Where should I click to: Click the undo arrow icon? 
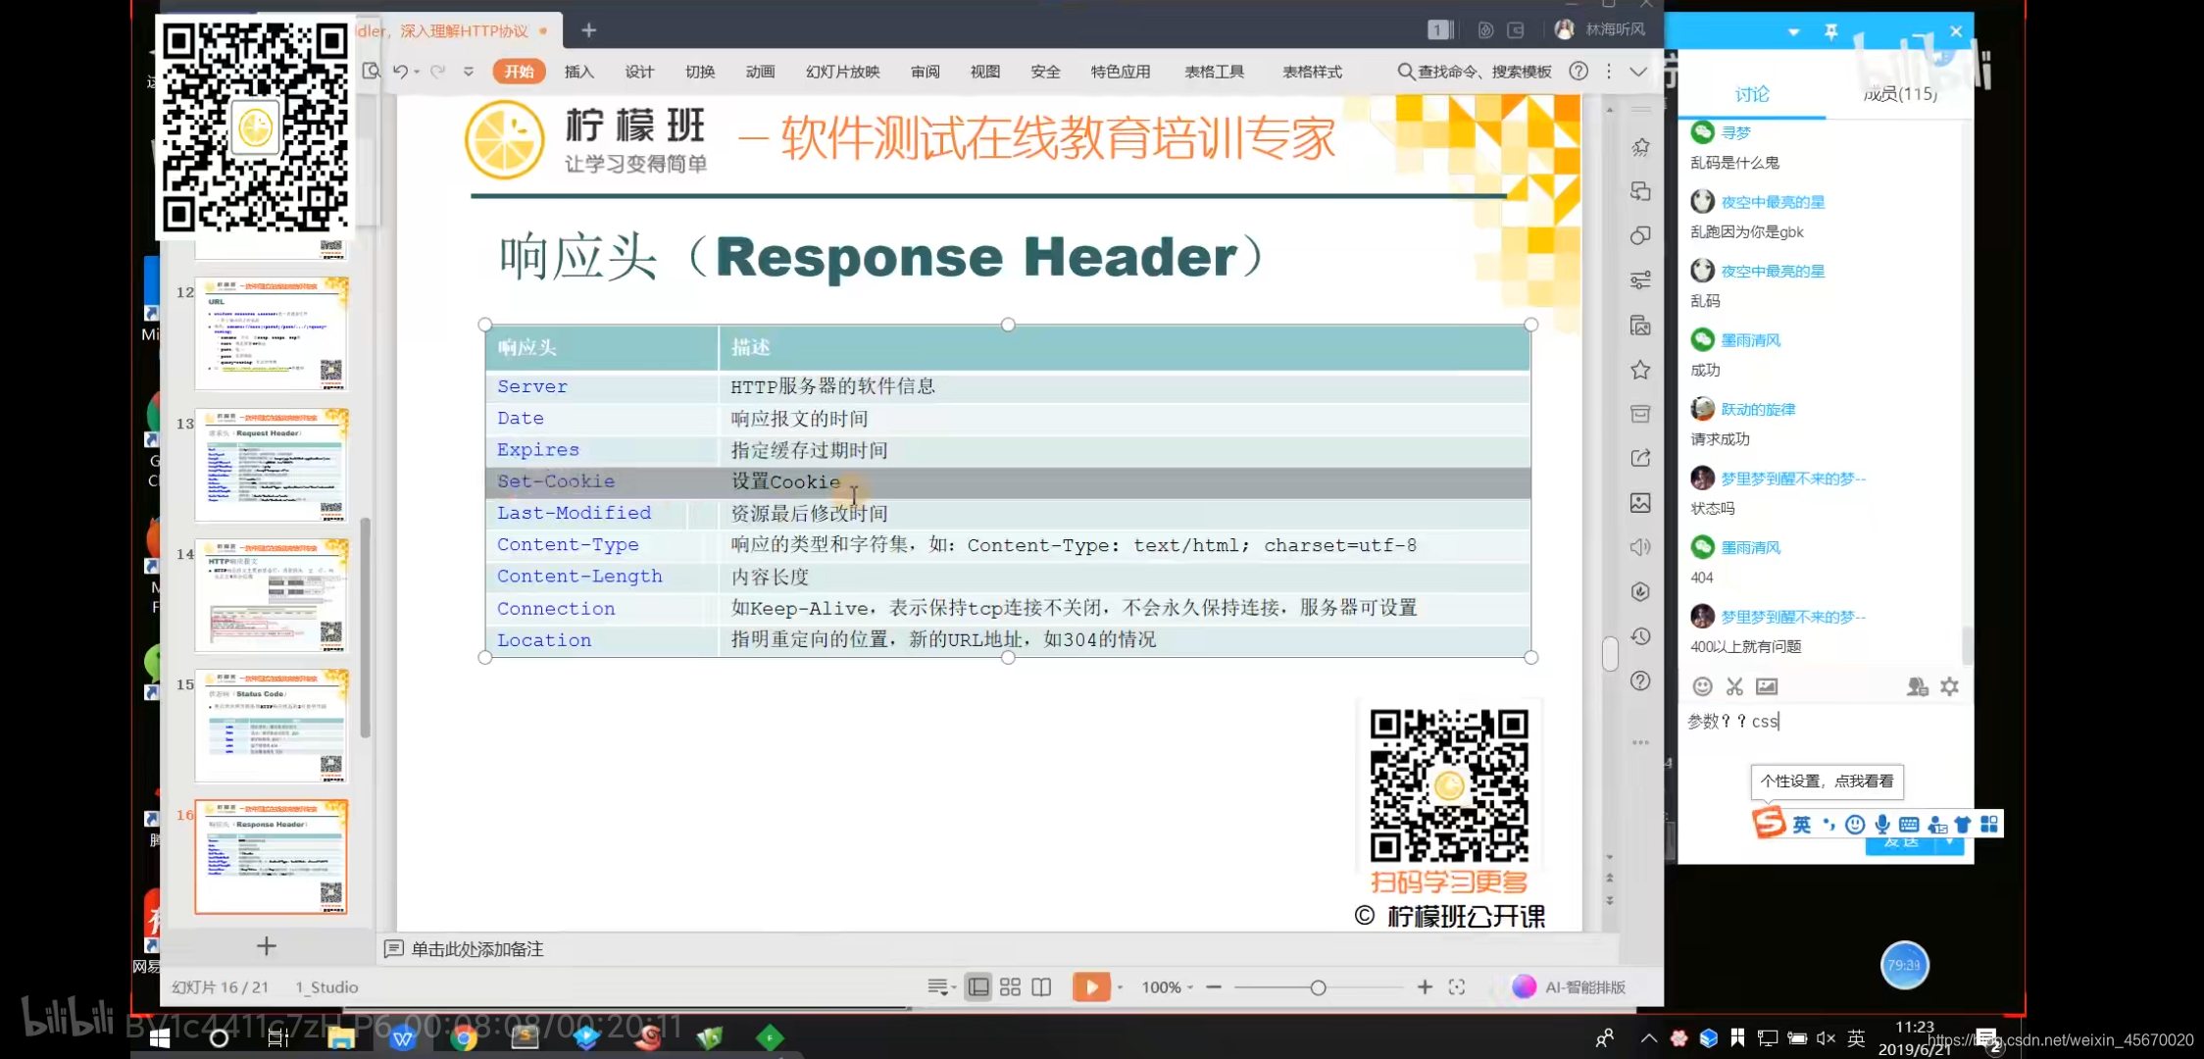pyautogui.click(x=400, y=72)
